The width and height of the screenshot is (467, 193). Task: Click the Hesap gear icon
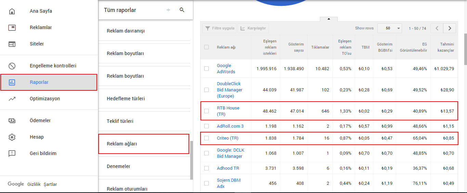pos(12,137)
